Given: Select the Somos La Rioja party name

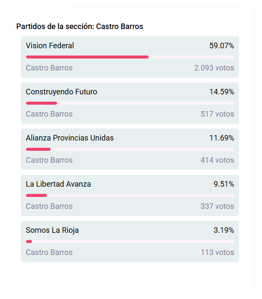Looking at the screenshot, I should tap(52, 230).
